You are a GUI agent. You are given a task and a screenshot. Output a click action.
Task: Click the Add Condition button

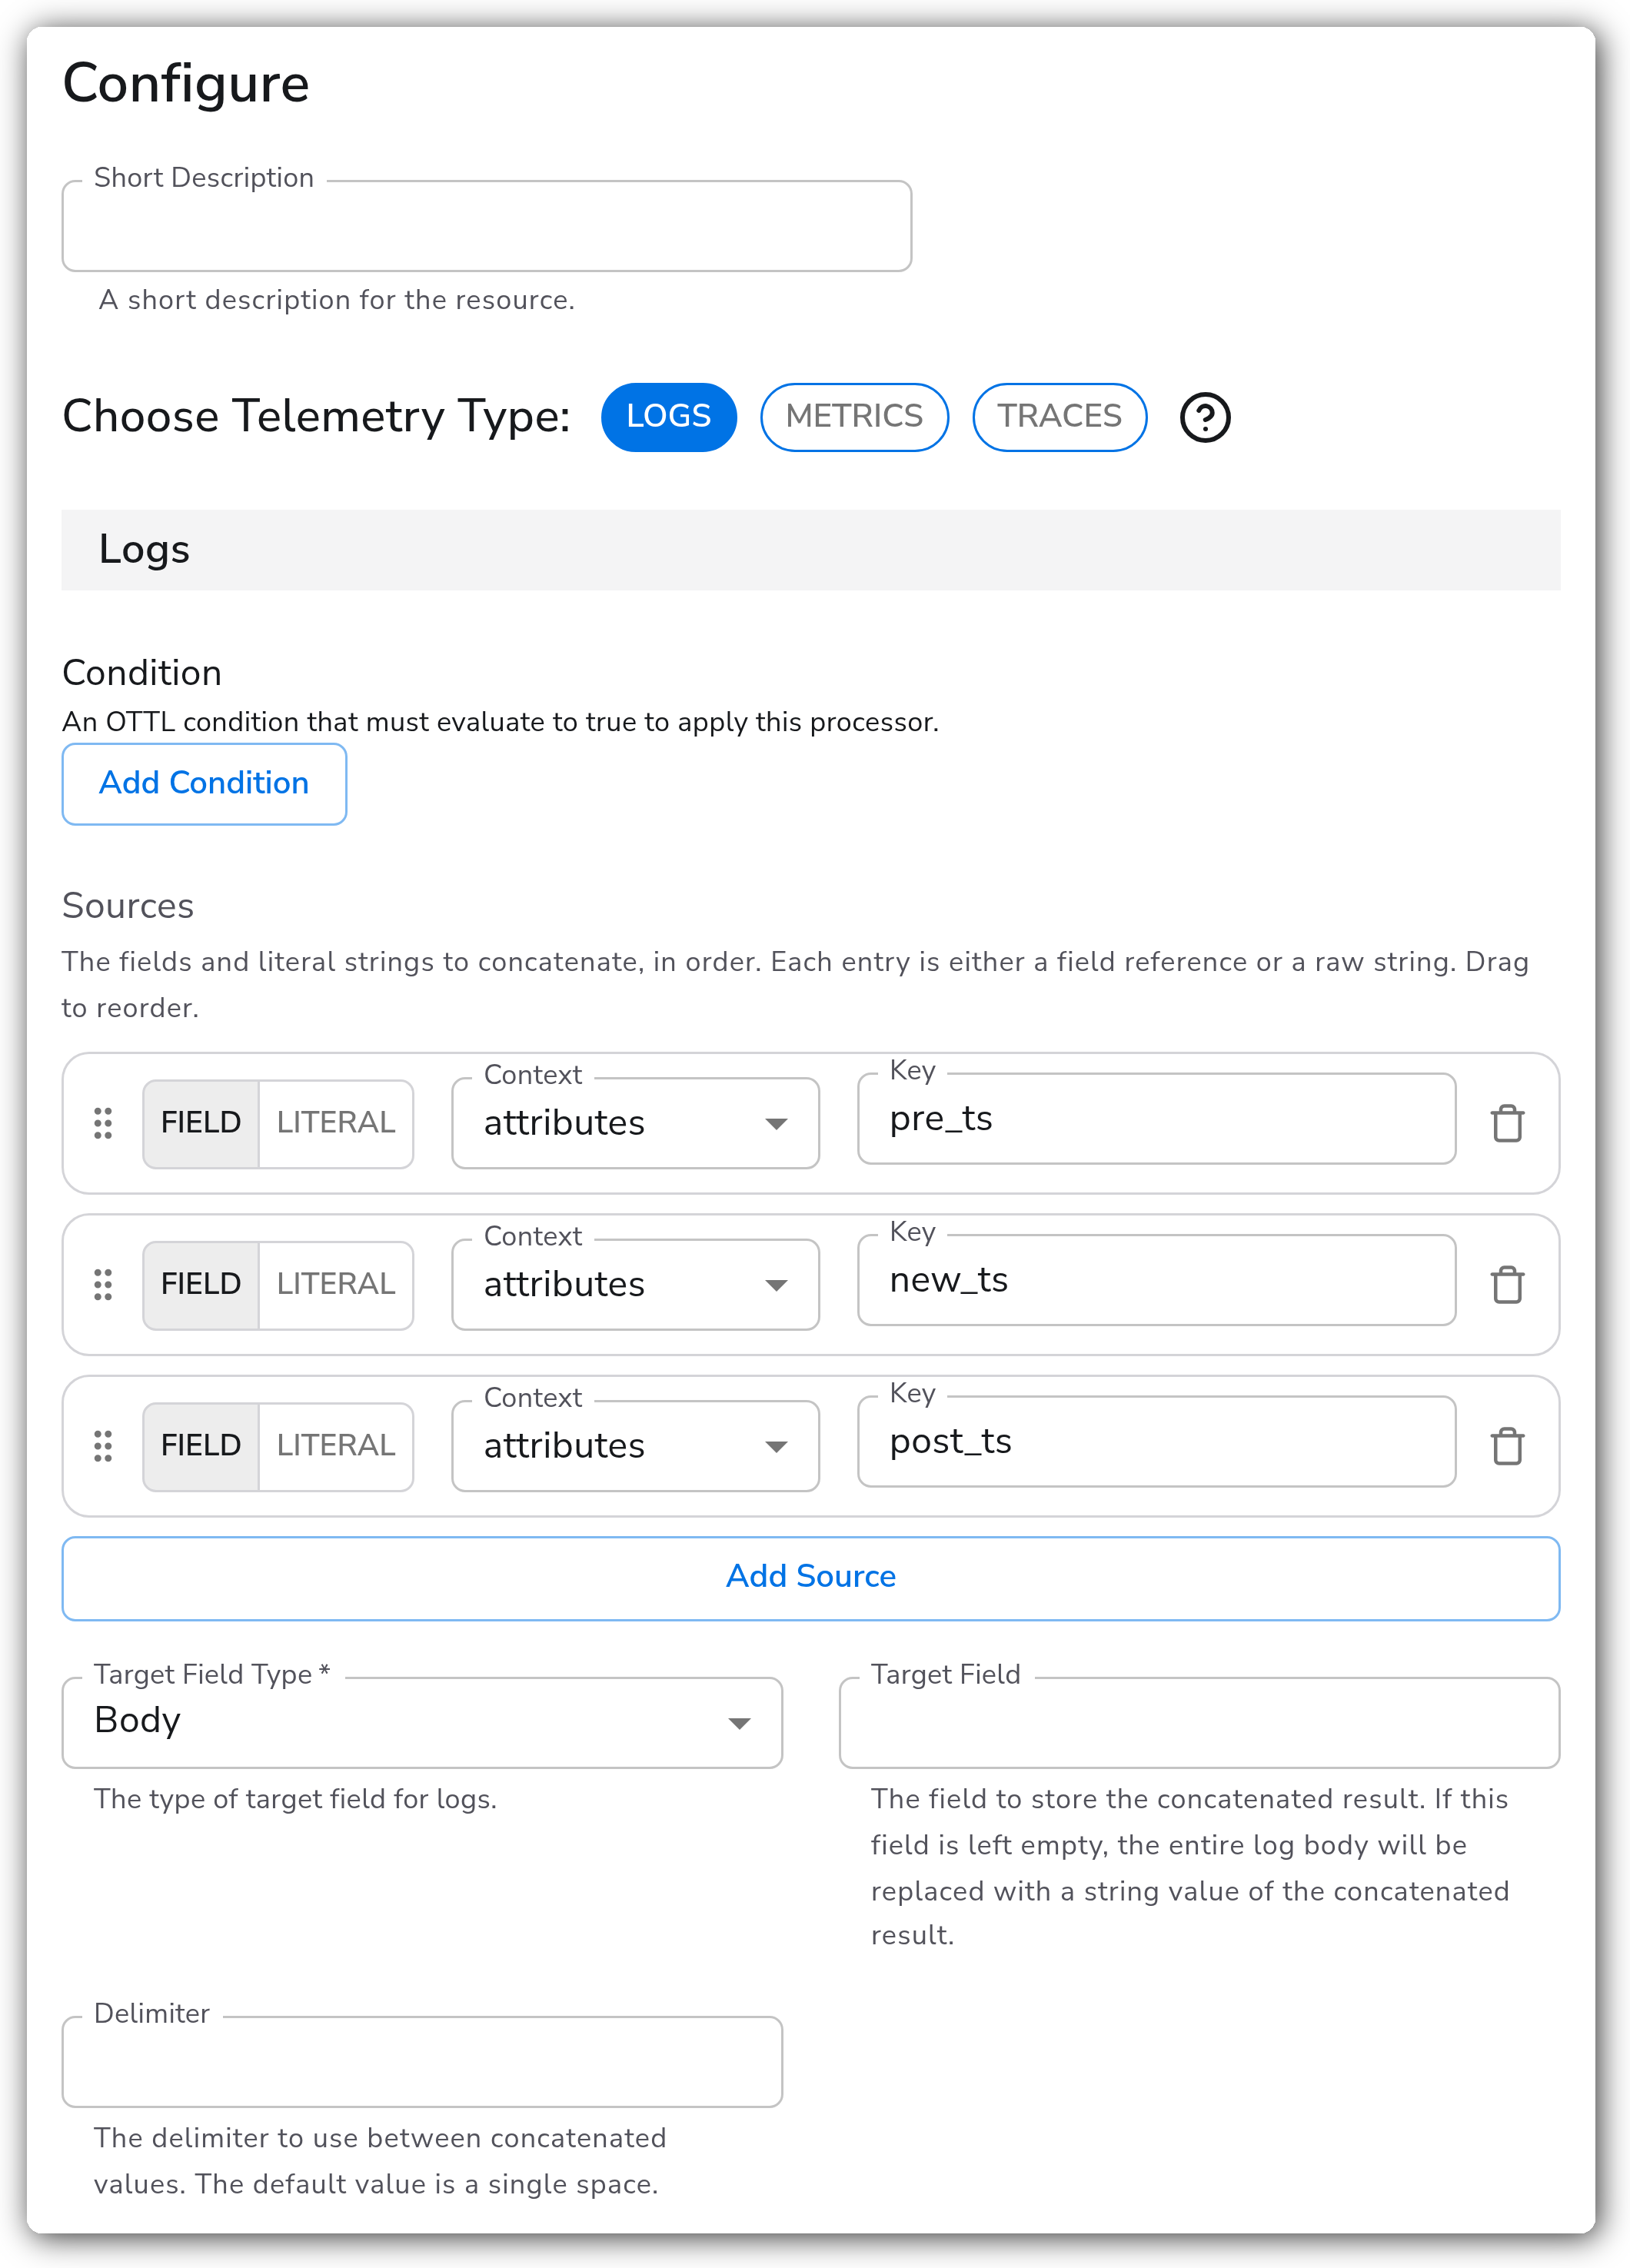click(204, 784)
